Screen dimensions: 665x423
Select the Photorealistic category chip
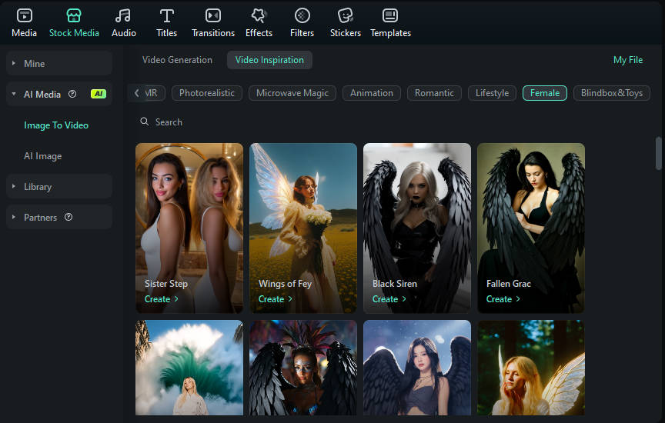click(x=207, y=93)
